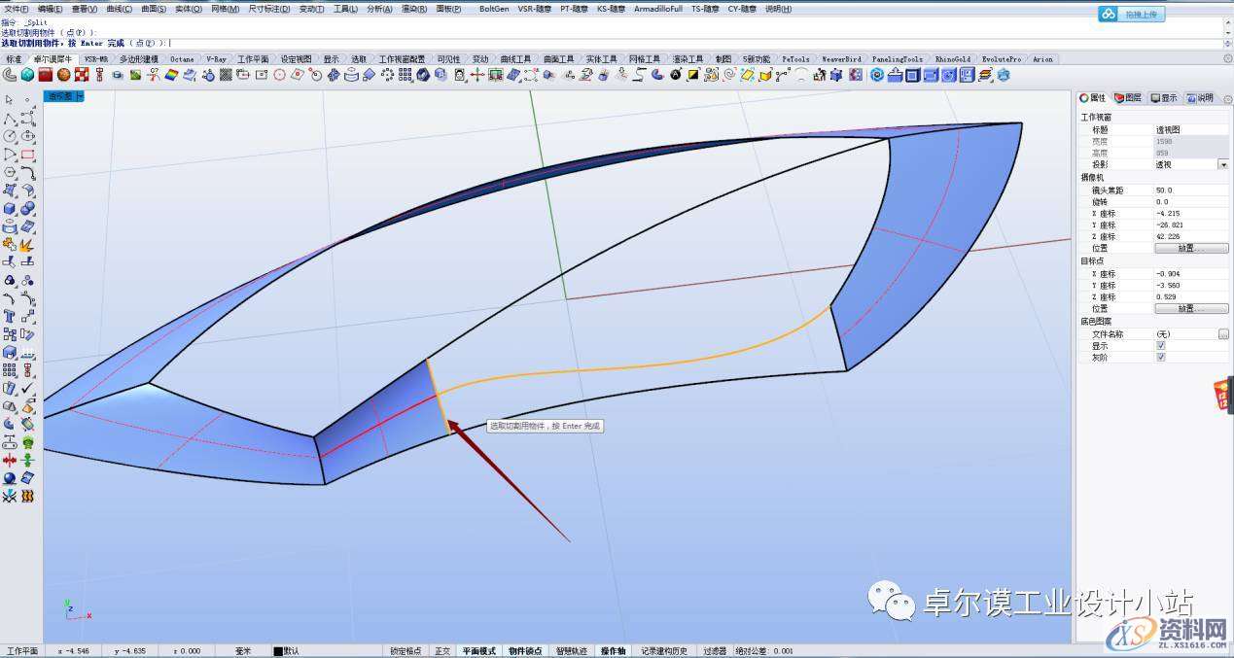Open the properties panel gear options menu
Screen dimensions: 1234x658
coord(1227,99)
